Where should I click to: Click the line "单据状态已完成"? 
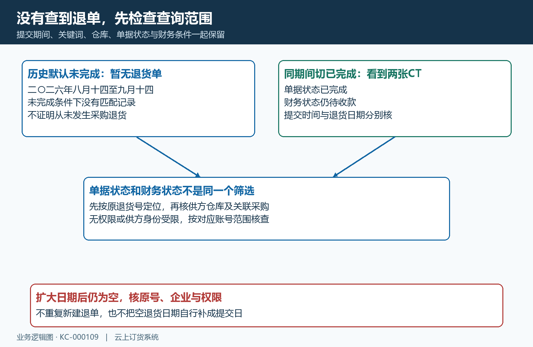point(315,90)
